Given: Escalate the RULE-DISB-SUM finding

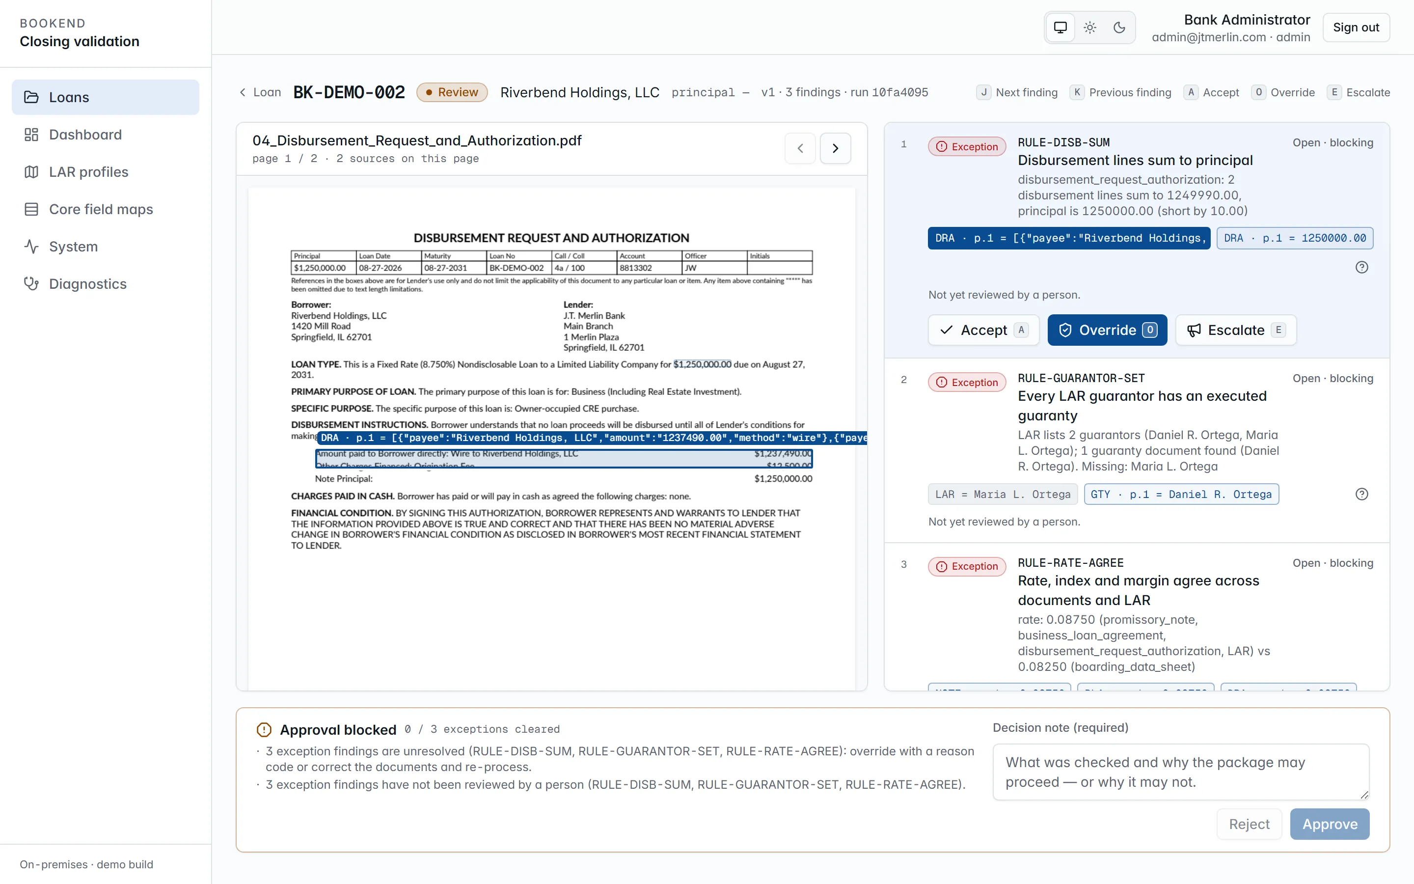Looking at the screenshot, I should (x=1236, y=331).
